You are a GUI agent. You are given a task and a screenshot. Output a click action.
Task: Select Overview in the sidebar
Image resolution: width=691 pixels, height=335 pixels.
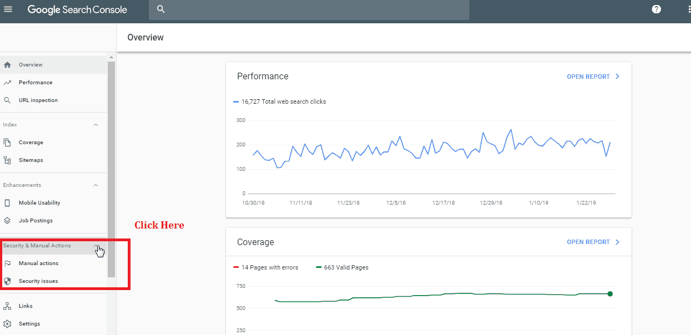point(53,65)
